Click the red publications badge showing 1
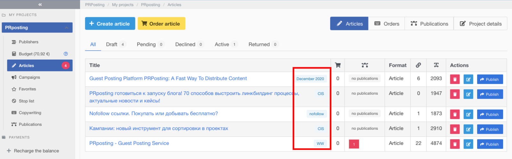Viewport: 512px width, 159px height. click(354, 144)
